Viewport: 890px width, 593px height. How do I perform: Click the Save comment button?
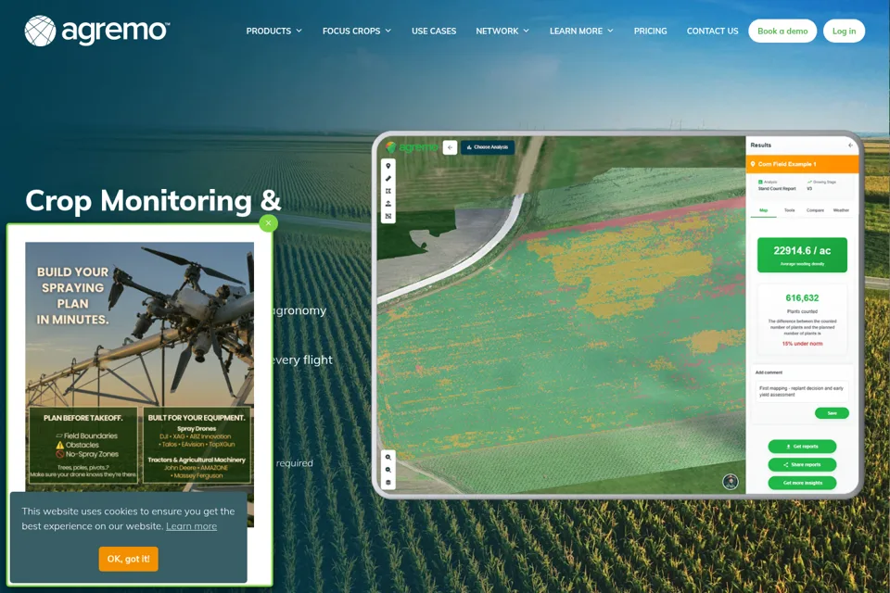[x=832, y=413]
